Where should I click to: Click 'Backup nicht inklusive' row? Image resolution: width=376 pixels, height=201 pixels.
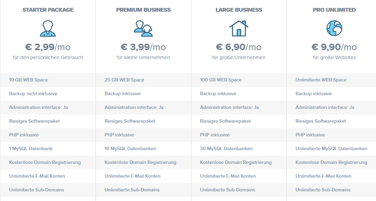pos(48,94)
